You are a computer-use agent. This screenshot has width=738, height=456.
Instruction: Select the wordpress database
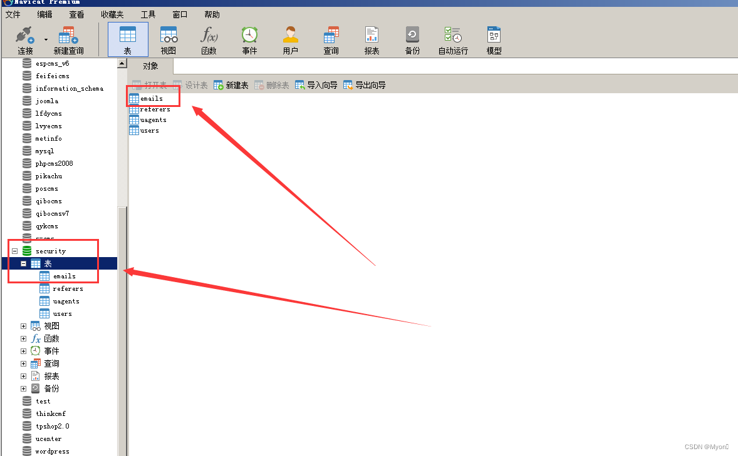pyautogui.click(x=46, y=451)
